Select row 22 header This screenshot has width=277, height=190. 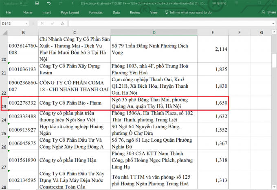pos(4,86)
